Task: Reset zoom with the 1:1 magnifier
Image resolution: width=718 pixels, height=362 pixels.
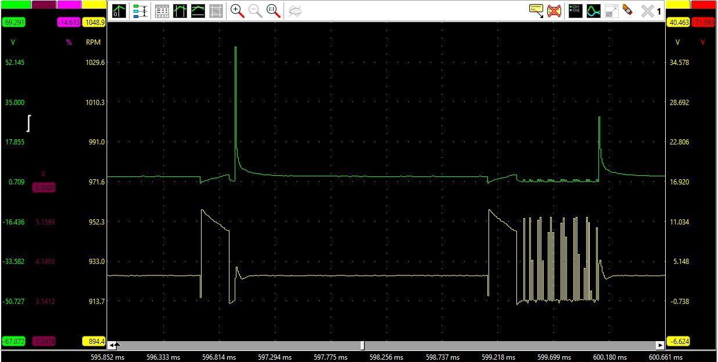Action: click(x=273, y=10)
